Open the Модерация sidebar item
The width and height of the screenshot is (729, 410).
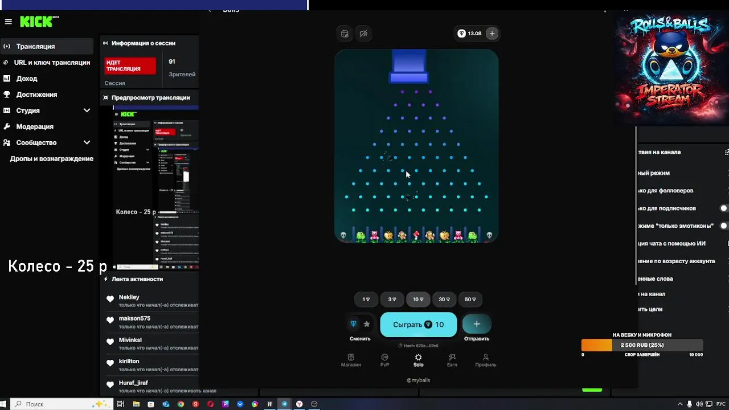35,126
